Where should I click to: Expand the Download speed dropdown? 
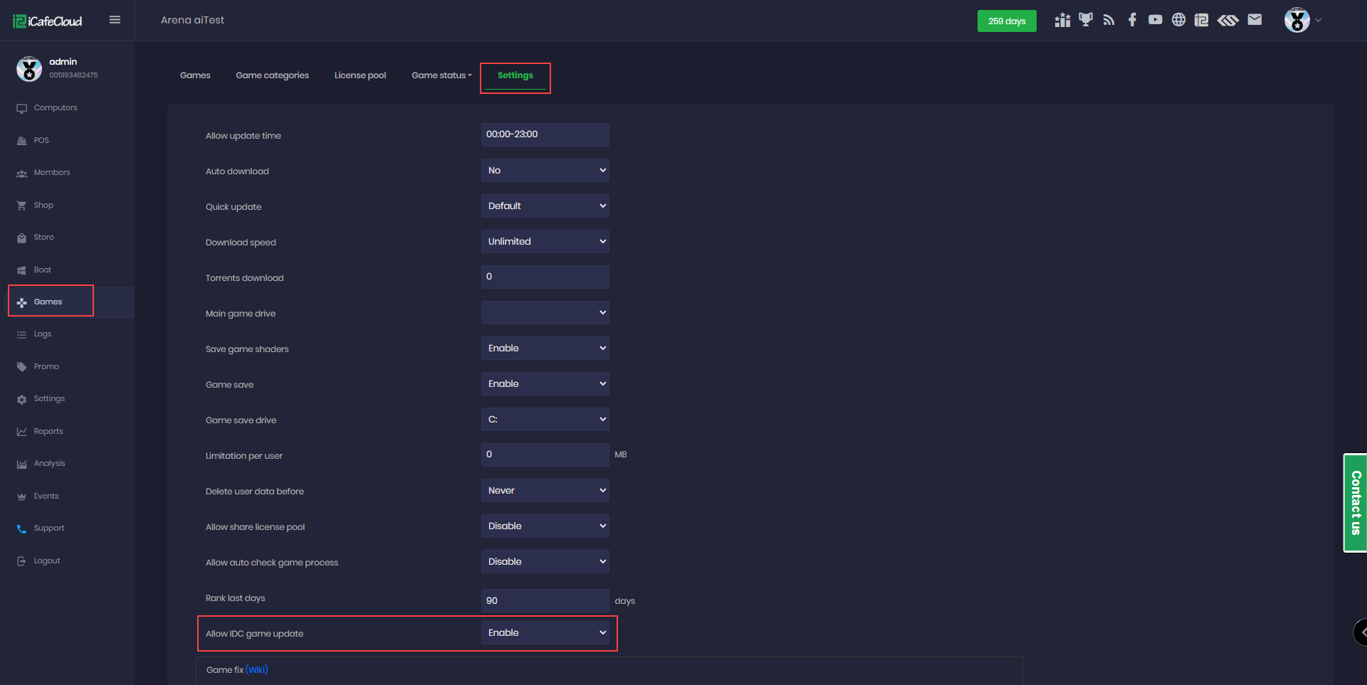tap(545, 242)
